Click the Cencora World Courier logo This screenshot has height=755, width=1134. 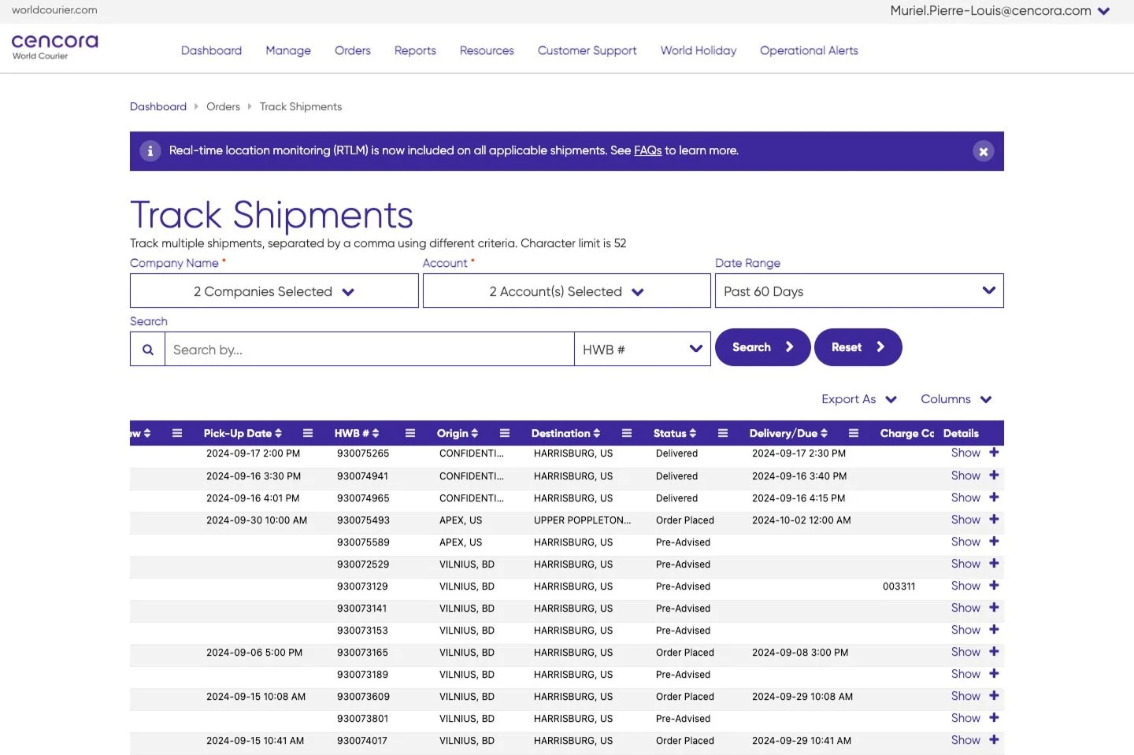55,46
